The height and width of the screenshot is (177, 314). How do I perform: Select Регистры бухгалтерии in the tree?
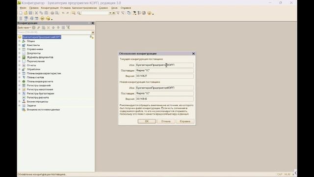[40, 93]
